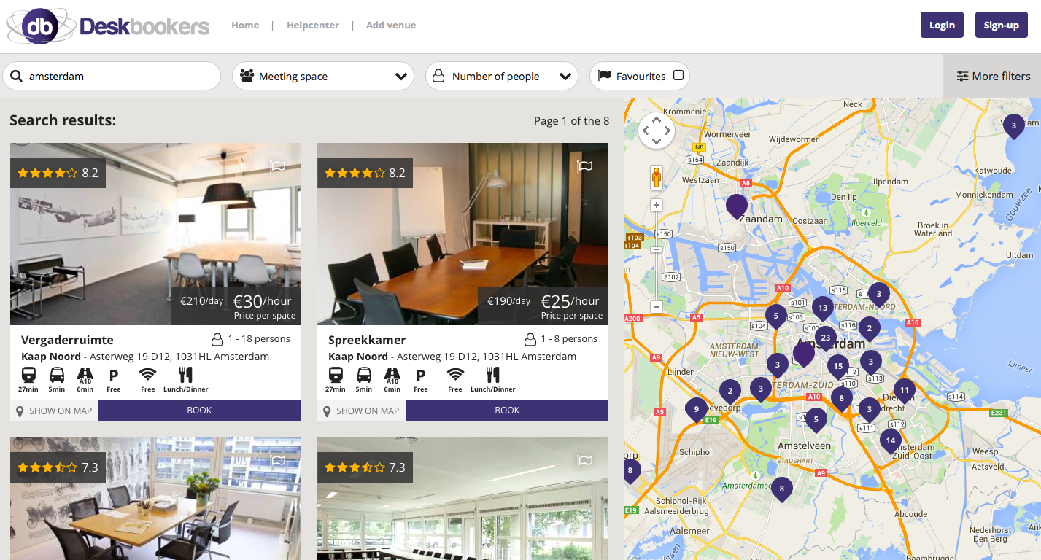Click the amsterdam search input field
Screen dimensions: 1041x560
112,76
